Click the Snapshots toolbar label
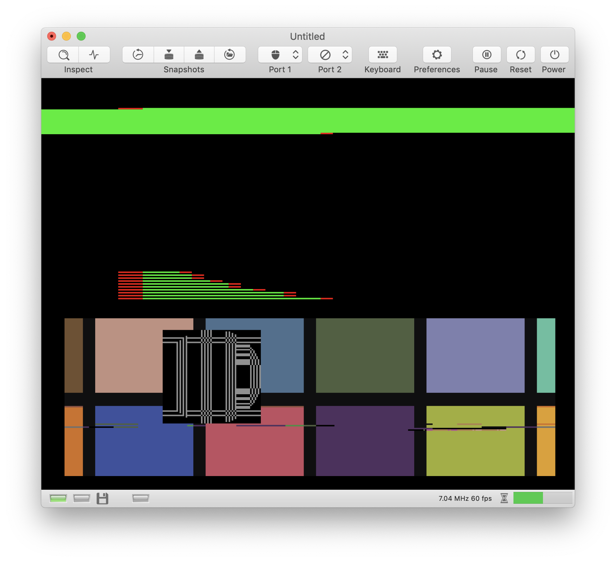This screenshot has width=616, height=562. 184,70
